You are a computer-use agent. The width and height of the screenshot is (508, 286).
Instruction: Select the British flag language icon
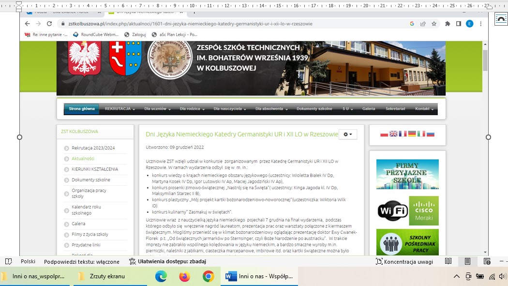click(393, 134)
